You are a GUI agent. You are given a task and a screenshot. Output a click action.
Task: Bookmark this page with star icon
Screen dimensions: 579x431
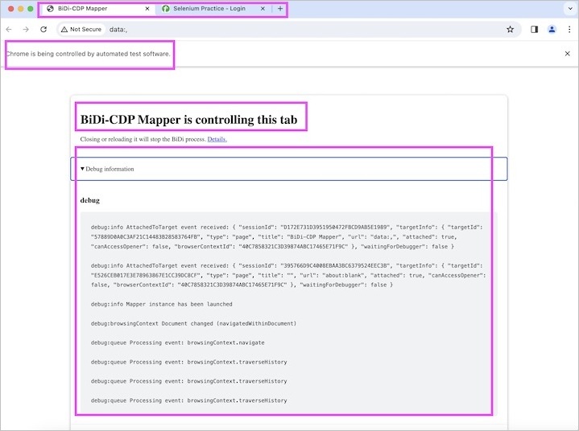click(510, 30)
